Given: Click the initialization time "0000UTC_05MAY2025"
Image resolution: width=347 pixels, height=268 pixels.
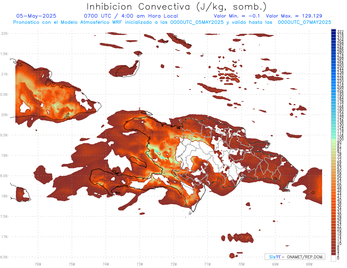Looking at the screenshot, I should click(x=197, y=22).
